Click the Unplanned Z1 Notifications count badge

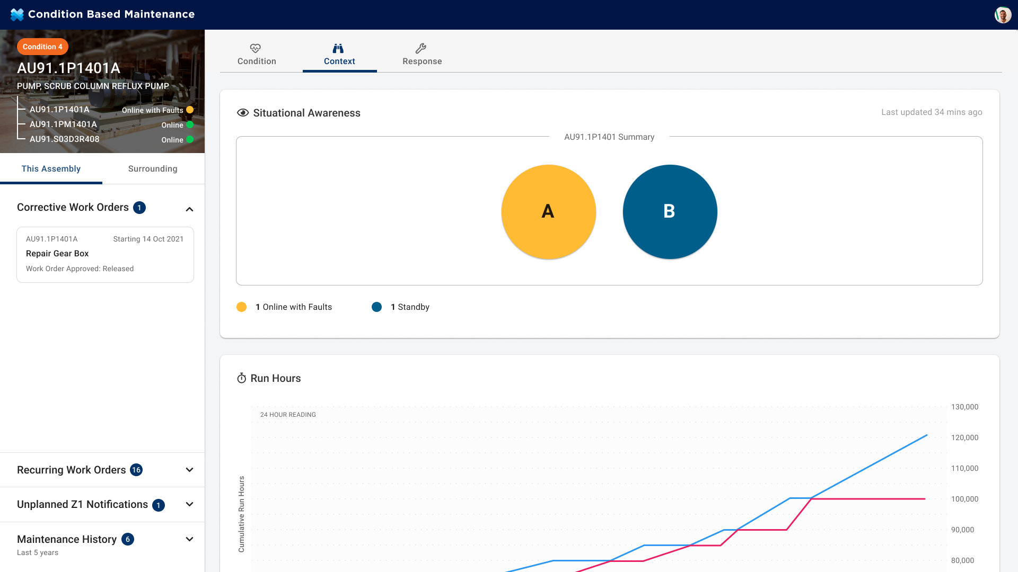(159, 505)
